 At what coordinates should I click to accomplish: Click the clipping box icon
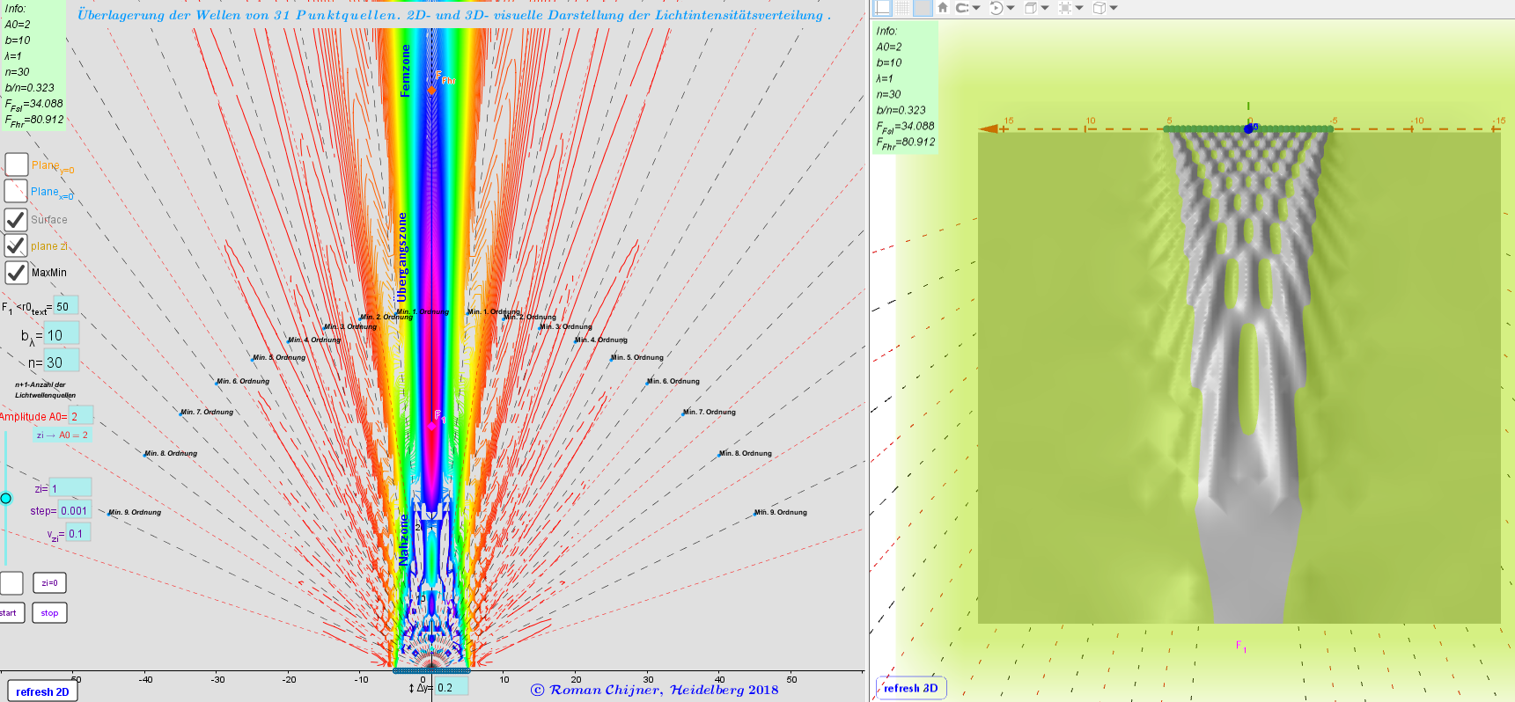click(x=1065, y=8)
